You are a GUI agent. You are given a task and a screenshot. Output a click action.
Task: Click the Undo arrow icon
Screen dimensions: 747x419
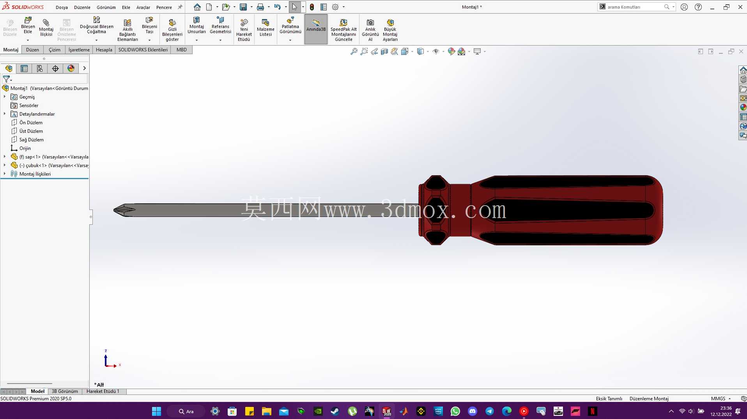tap(278, 7)
